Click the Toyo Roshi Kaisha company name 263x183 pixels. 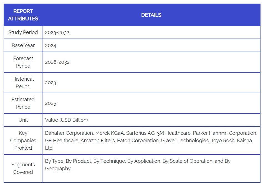[x=231, y=141]
